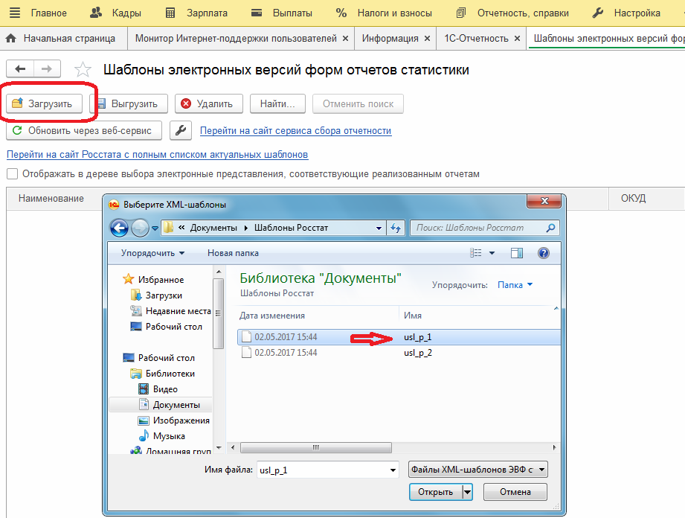The image size is (685, 518).
Task: Toggle checkbox Отображать в дереве выбора
Action: (x=12, y=174)
